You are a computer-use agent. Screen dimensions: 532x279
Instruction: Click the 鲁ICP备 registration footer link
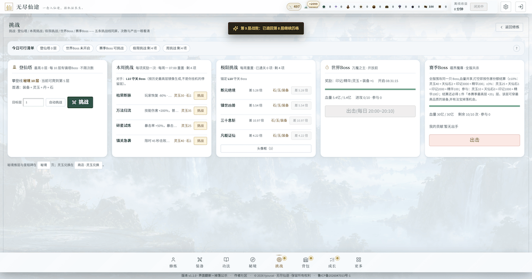point(334,276)
